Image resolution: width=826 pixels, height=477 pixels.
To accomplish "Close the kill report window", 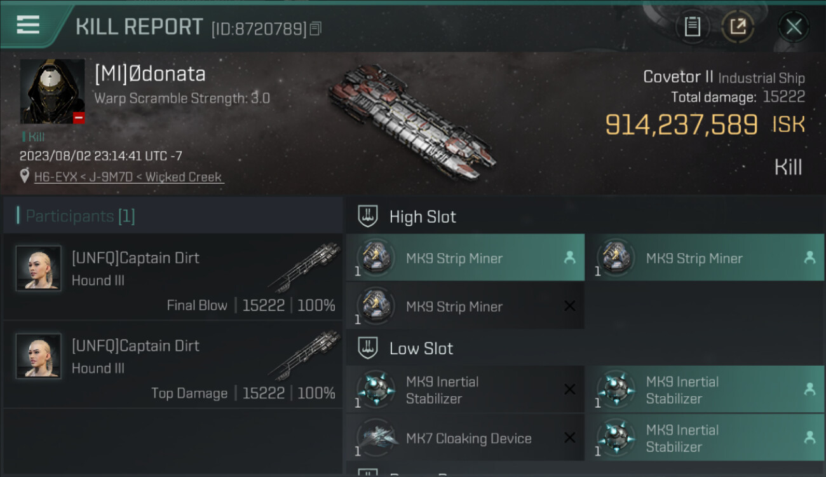I will (793, 27).
